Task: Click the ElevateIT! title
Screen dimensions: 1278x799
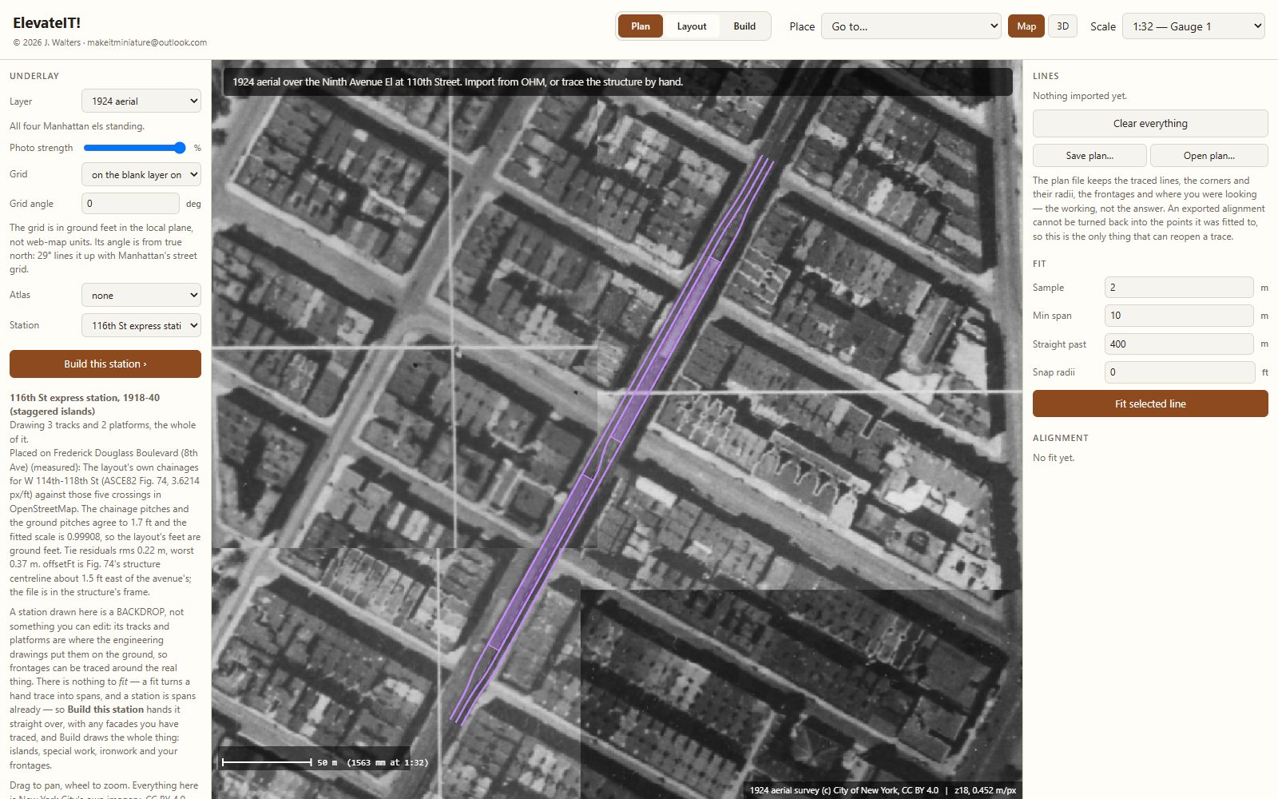Action: tap(46, 23)
